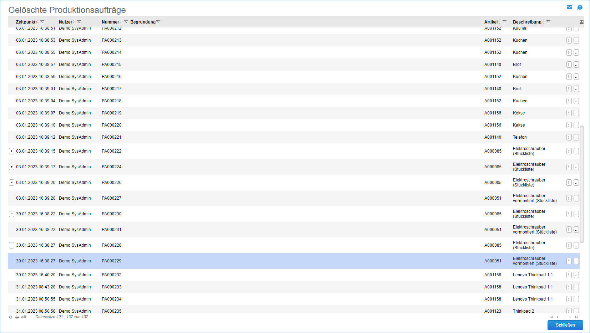Click A001148 article in PA000217 row
Screen dimensions: 590x333
(x=493, y=89)
